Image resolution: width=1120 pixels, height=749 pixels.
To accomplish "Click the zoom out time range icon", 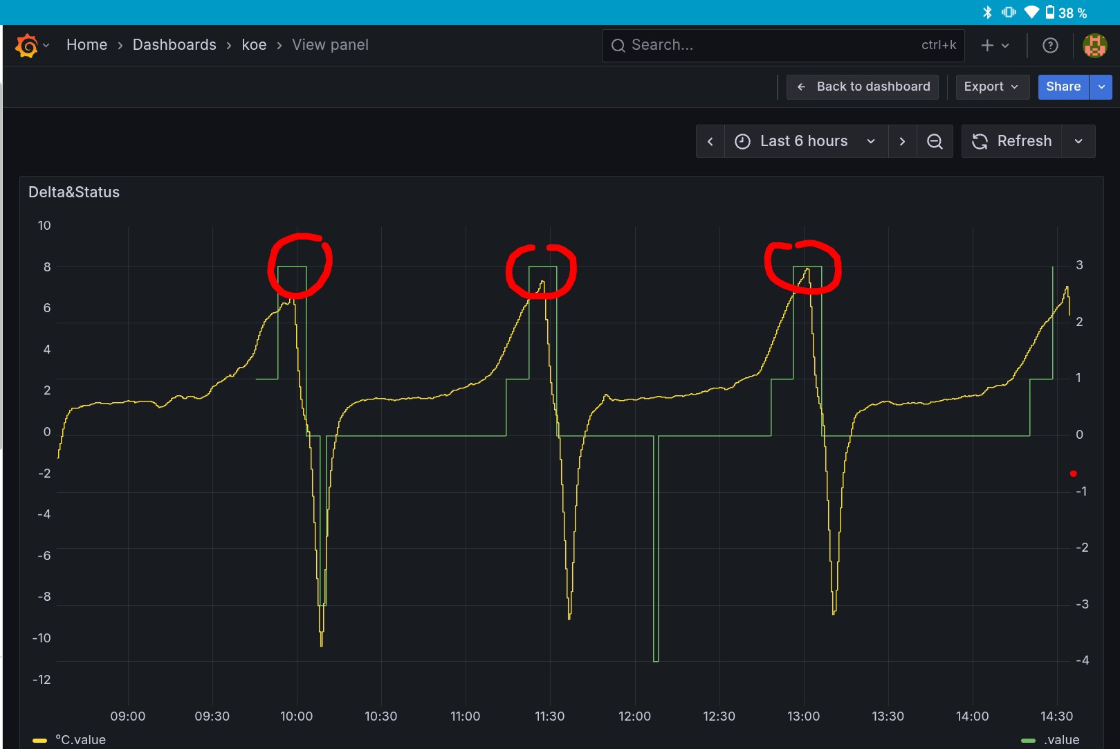I will (935, 141).
